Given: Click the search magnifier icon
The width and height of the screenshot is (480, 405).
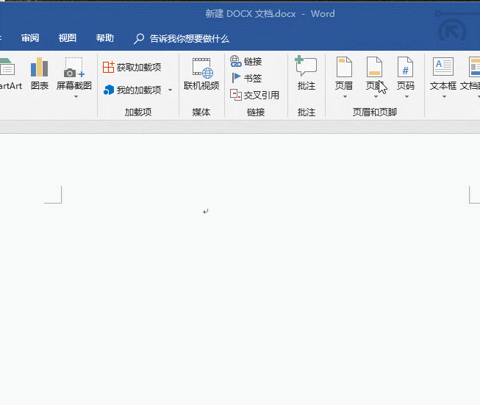Looking at the screenshot, I should [139, 39].
